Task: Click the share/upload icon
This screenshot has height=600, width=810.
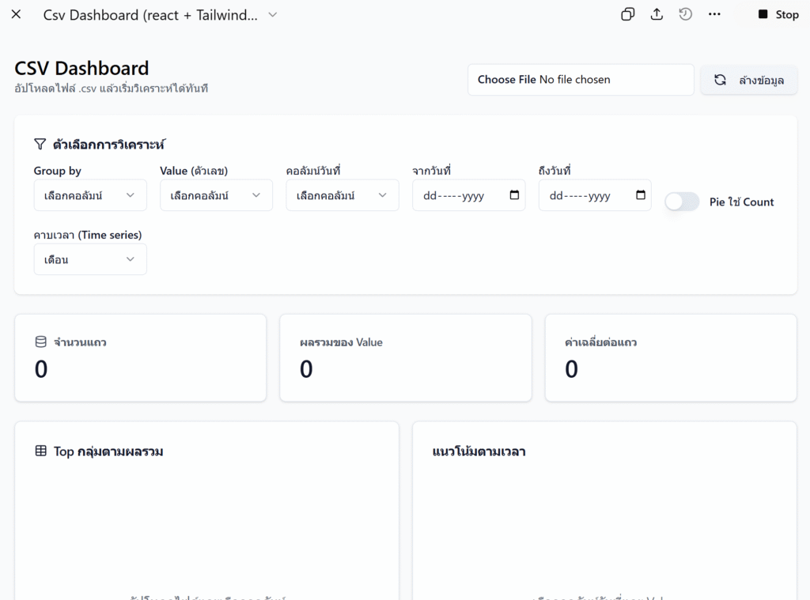Action: [x=657, y=14]
